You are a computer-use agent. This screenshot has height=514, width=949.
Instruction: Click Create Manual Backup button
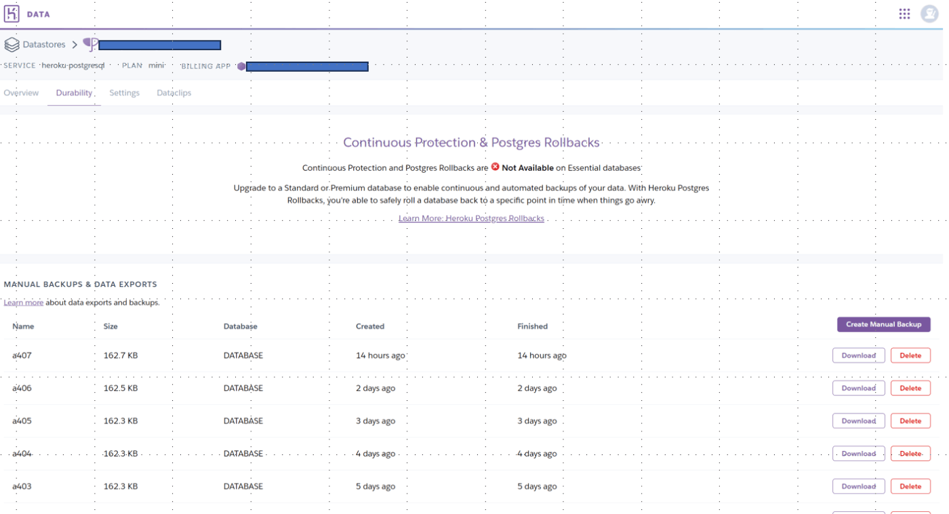[883, 324]
